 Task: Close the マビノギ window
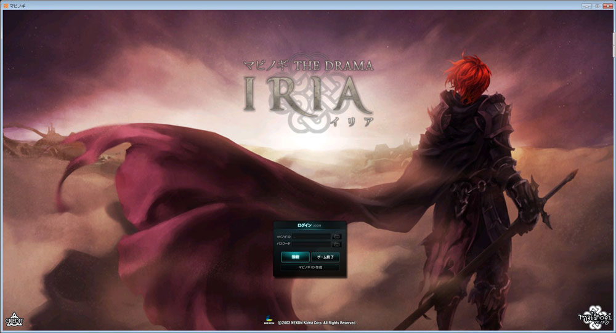[607, 6]
